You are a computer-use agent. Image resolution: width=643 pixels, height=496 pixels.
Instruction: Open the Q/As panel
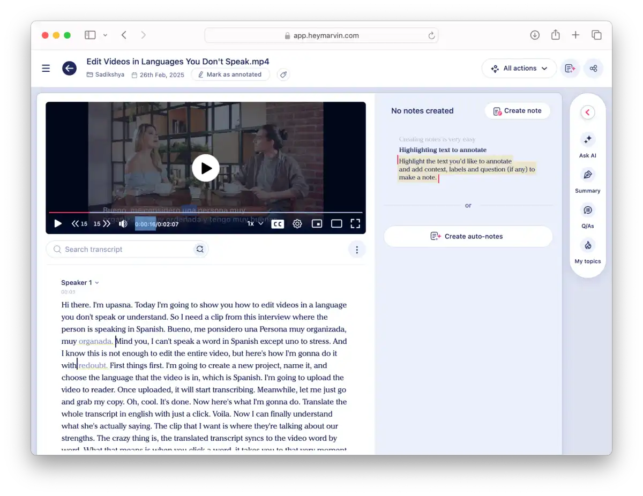(588, 216)
